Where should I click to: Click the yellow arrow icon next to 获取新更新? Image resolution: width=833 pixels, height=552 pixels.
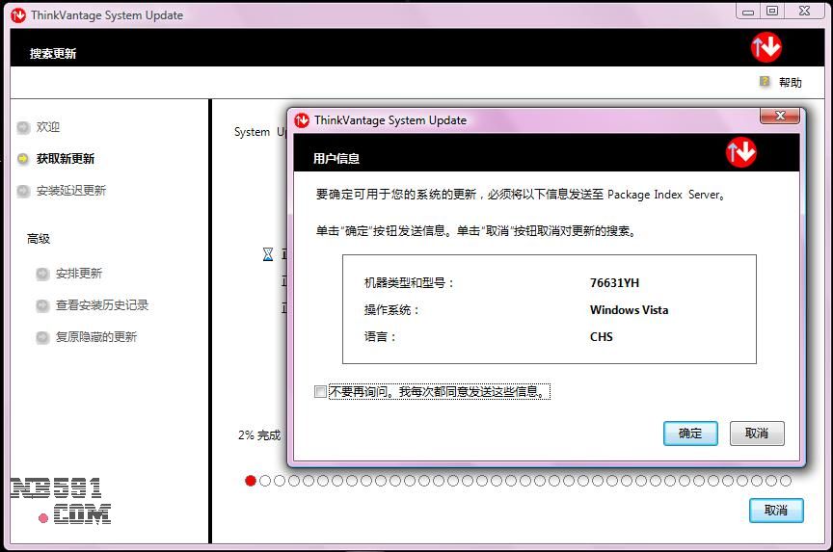point(23,159)
